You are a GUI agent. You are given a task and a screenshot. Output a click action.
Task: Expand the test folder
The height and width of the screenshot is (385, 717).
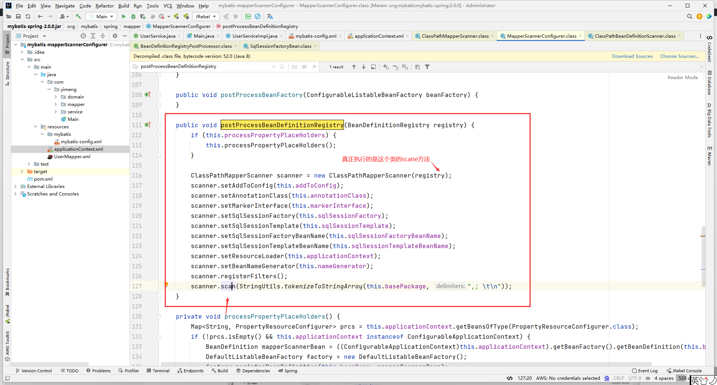pyautogui.click(x=29, y=164)
